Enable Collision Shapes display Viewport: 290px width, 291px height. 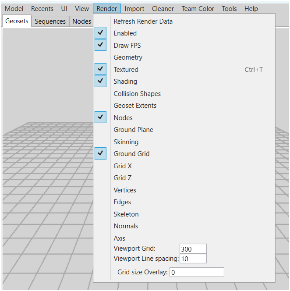click(x=184, y=93)
